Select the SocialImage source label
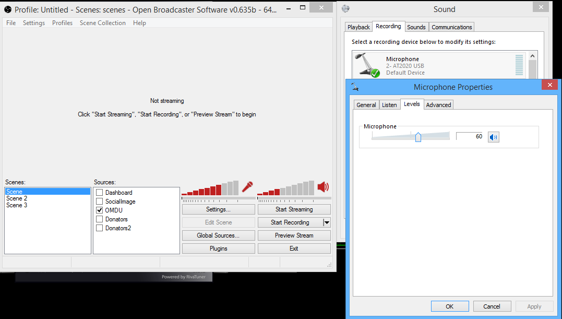The image size is (562, 319). (121, 202)
